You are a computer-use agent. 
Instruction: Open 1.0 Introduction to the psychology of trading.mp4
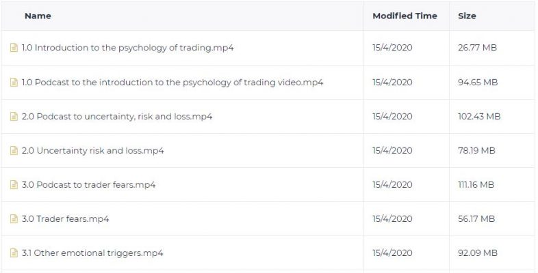(x=127, y=48)
